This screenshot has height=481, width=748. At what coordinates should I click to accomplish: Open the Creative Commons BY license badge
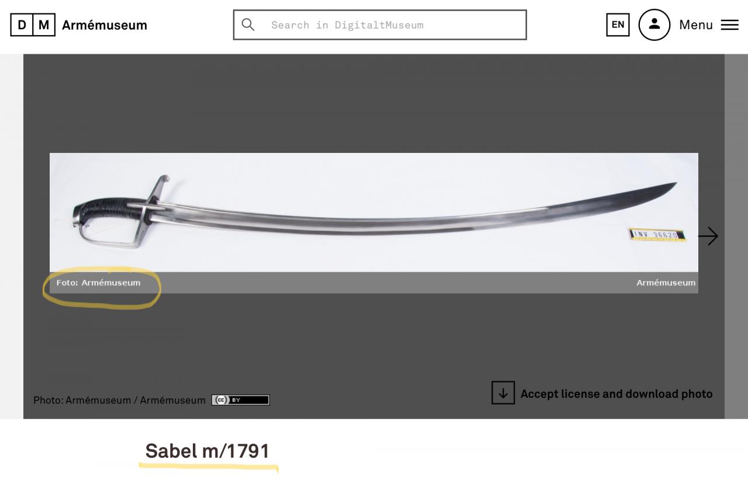241,400
